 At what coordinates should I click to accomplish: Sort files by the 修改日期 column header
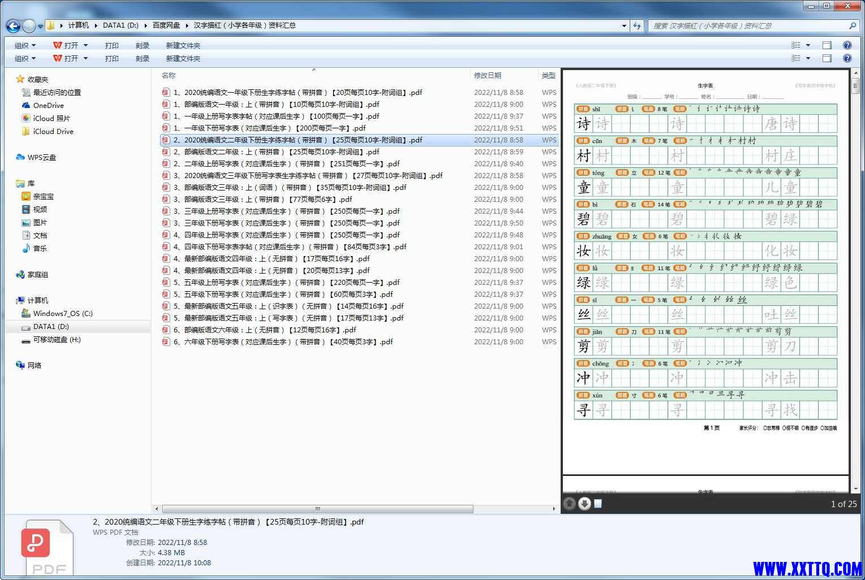[x=488, y=75]
